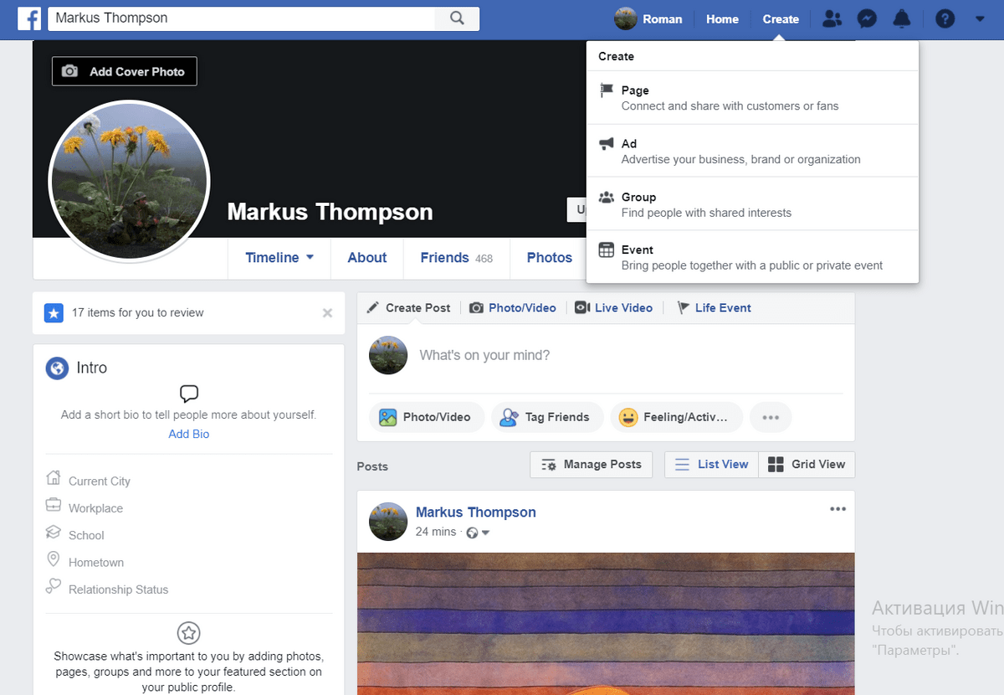The image size is (1004, 695).
Task: Dismiss the 17 items to review notice
Action: (327, 313)
